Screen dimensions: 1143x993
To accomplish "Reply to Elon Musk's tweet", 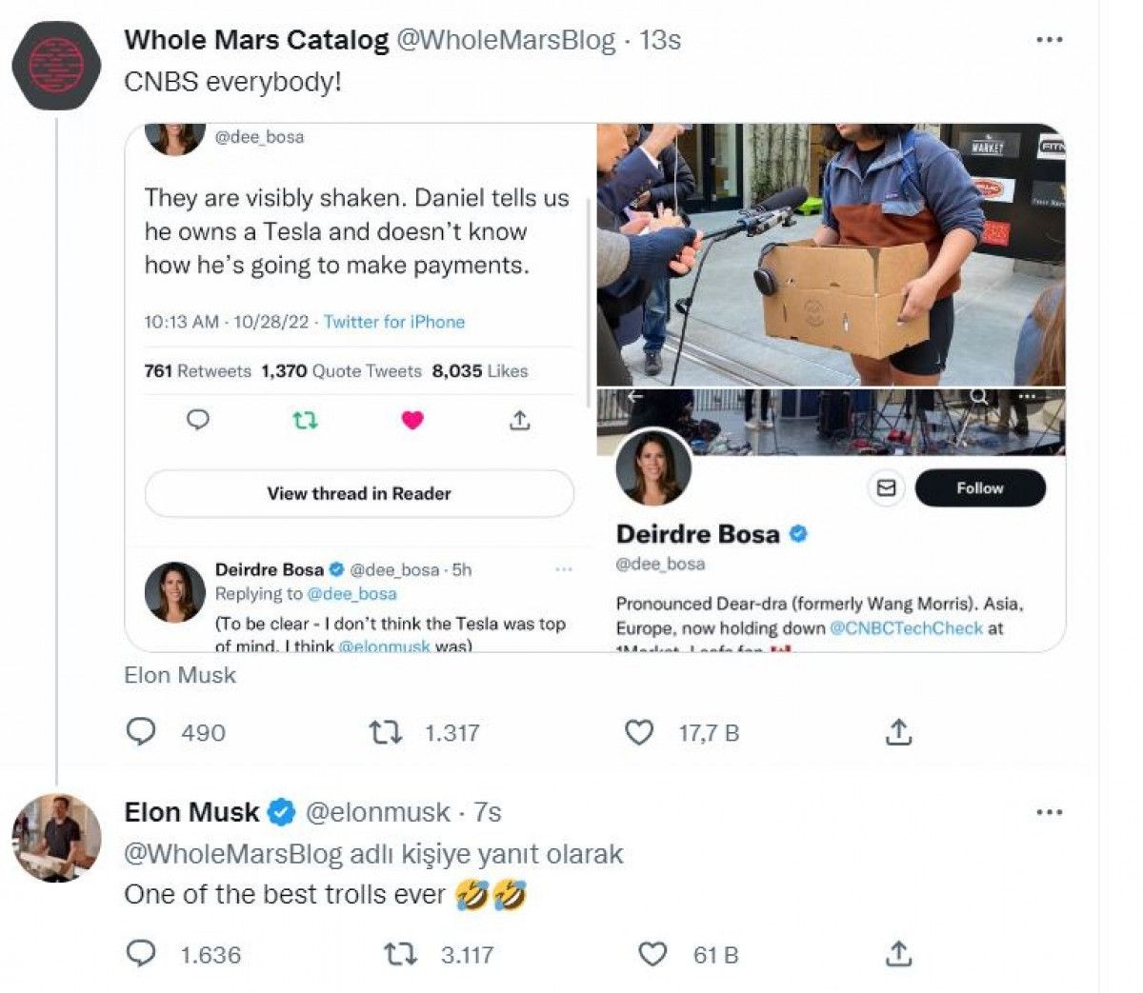I will 141,954.
